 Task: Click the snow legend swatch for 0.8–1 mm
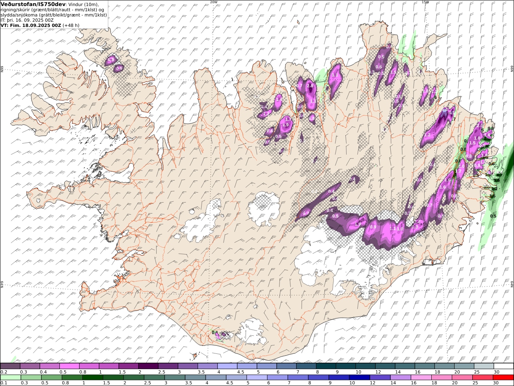click(89, 366)
